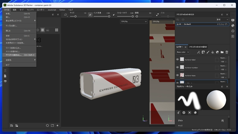Add a folder using the layers toolbar
This screenshot has height=134, width=238.
[x=222, y=52]
